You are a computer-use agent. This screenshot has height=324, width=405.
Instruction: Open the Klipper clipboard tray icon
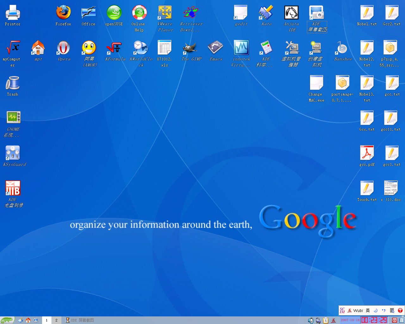click(x=326, y=321)
